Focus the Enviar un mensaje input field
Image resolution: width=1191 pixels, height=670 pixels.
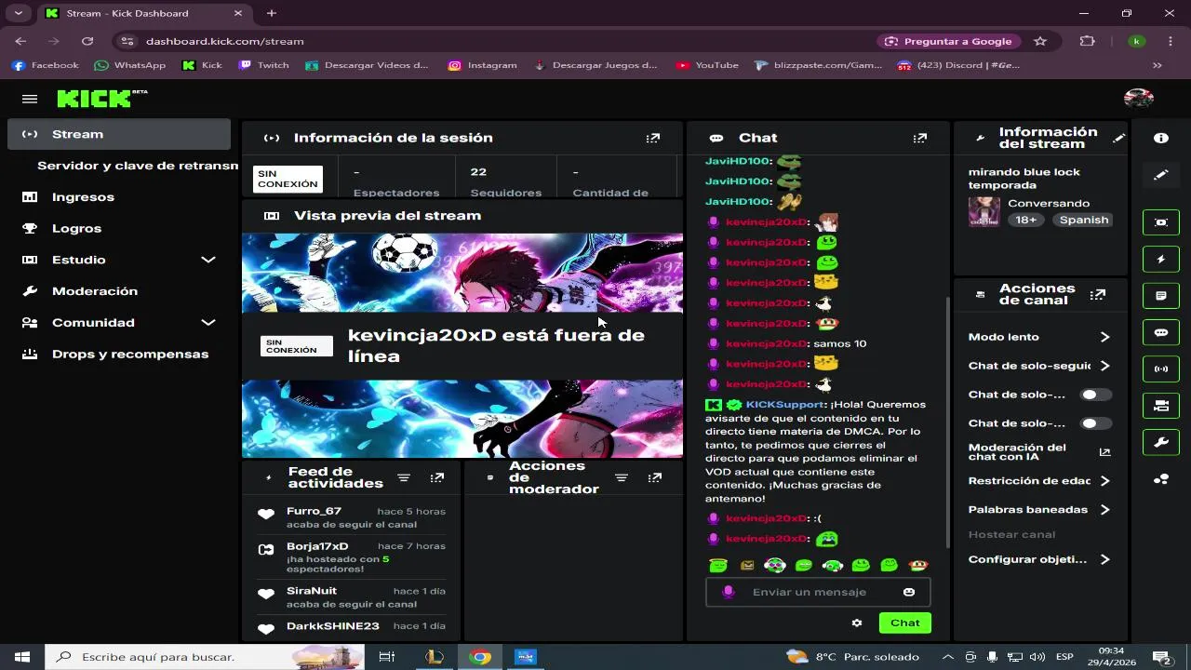click(817, 592)
